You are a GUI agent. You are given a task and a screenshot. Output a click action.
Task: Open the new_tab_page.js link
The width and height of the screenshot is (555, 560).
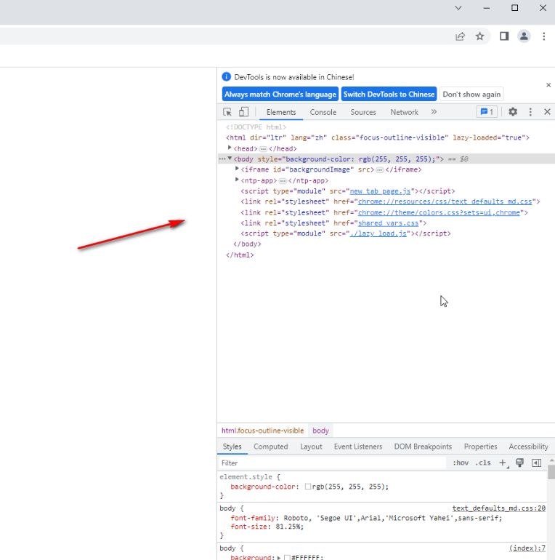(380, 191)
